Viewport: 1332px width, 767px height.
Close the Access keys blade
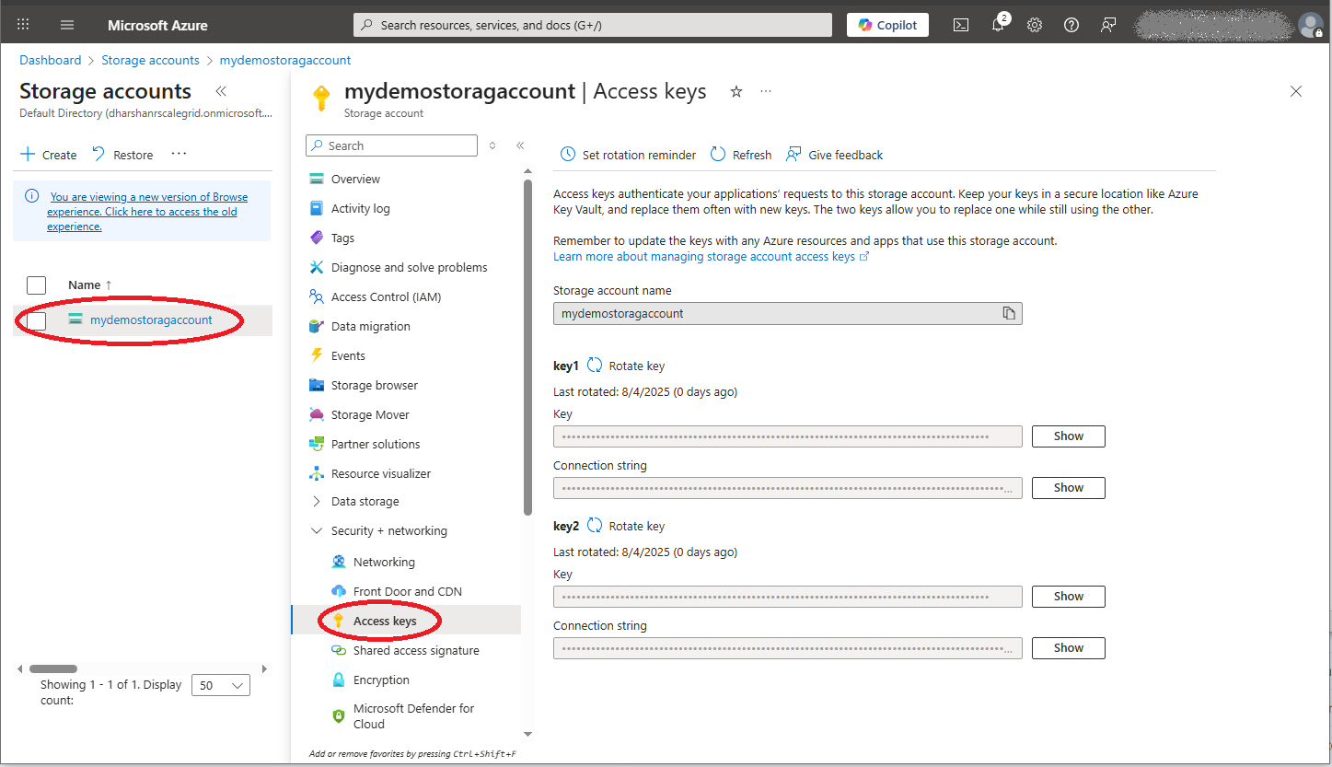pos(1296,91)
